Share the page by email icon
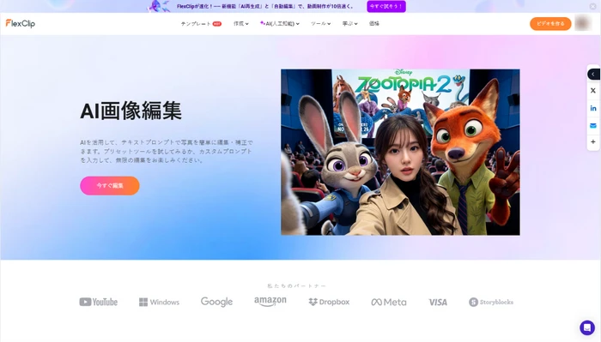This screenshot has width=601, height=342. [593, 125]
